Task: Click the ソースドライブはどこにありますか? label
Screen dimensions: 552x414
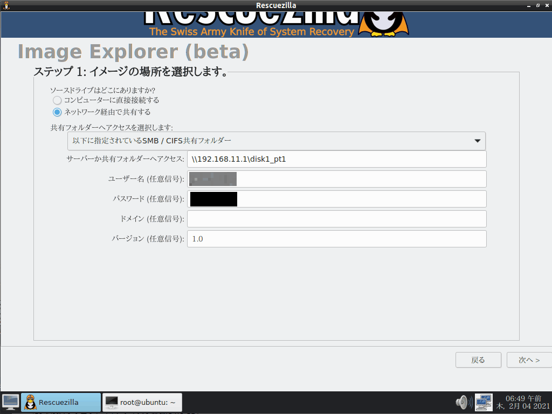Action: click(103, 90)
